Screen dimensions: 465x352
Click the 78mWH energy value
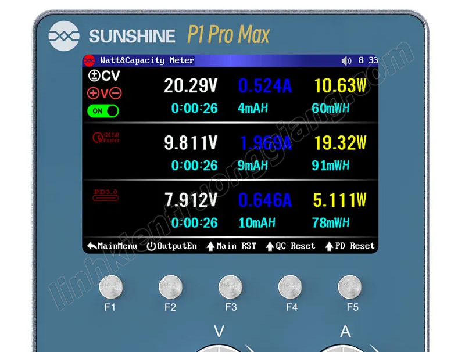pos(331,223)
